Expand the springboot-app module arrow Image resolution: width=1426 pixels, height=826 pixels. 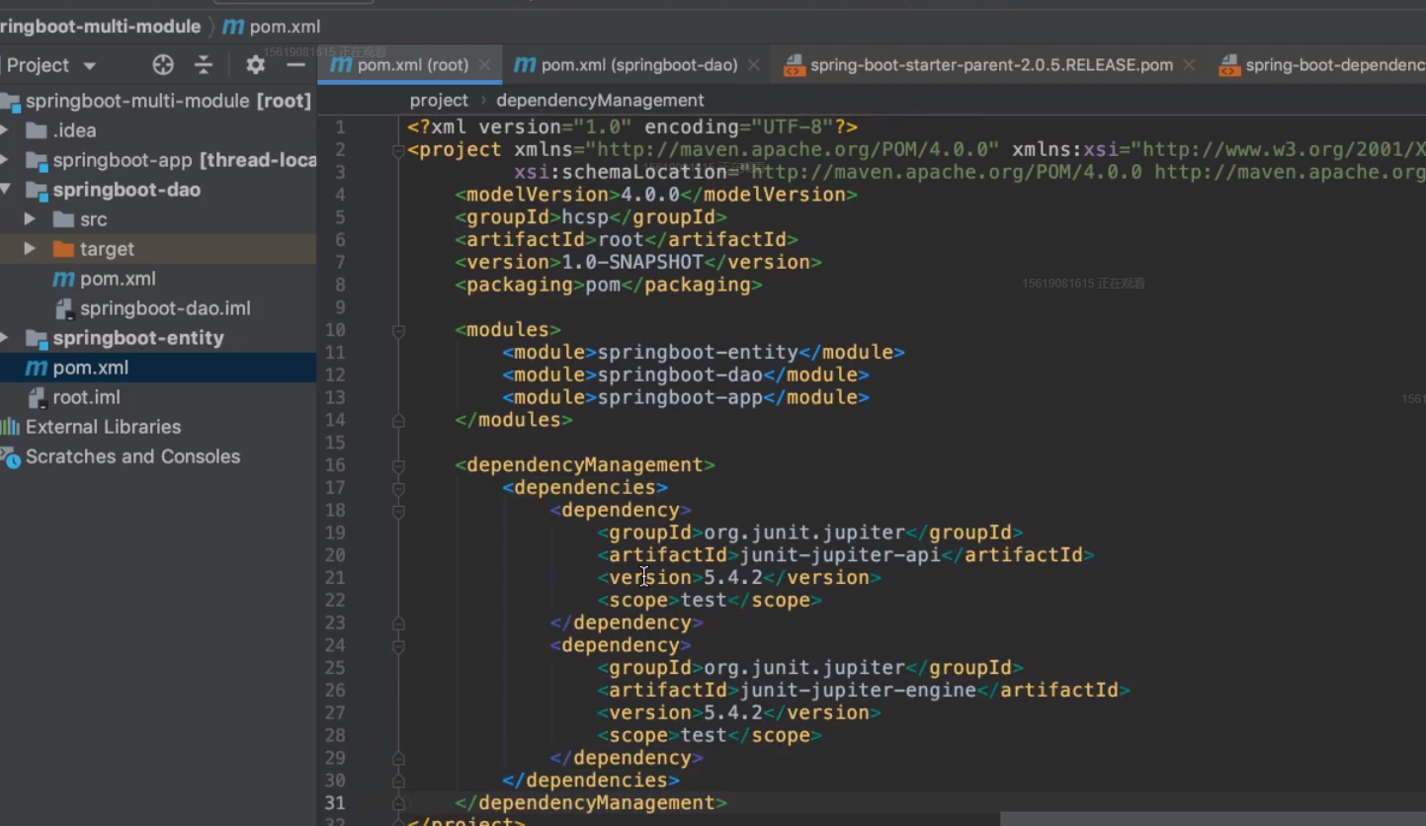[x=5, y=160]
